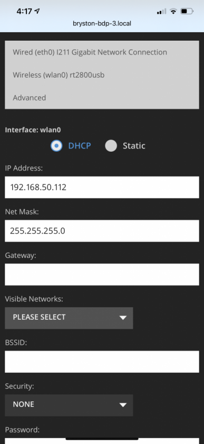The image size is (204, 444).
Task: Select the Static radio button
Action: (111, 145)
